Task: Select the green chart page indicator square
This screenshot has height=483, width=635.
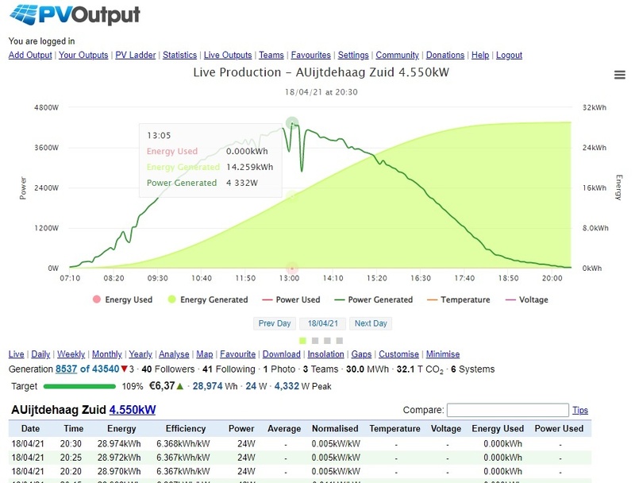Action: [303, 341]
